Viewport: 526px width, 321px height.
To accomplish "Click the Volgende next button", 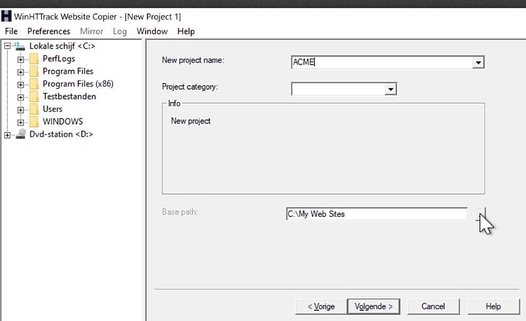I will click(x=373, y=307).
